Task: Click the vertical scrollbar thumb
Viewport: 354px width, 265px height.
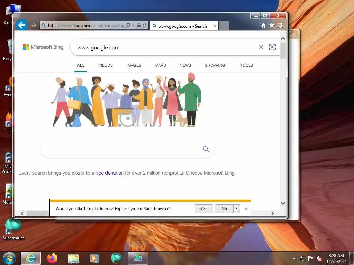Action: click(x=283, y=50)
